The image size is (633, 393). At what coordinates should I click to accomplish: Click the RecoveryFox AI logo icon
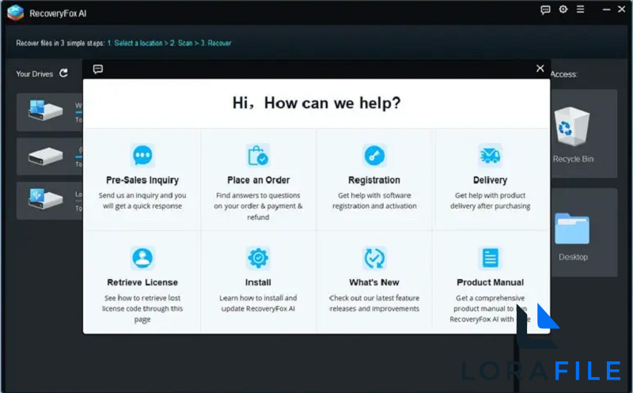pyautogui.click(x=15, y=13)
